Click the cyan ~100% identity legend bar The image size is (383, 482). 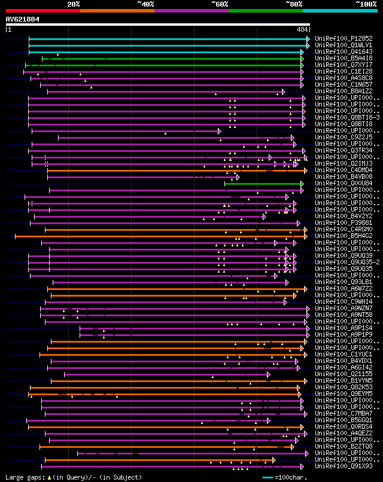341,11
